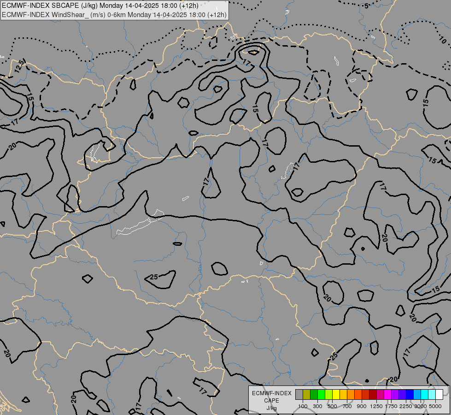Click the 5000 legend value

(435, 406)
